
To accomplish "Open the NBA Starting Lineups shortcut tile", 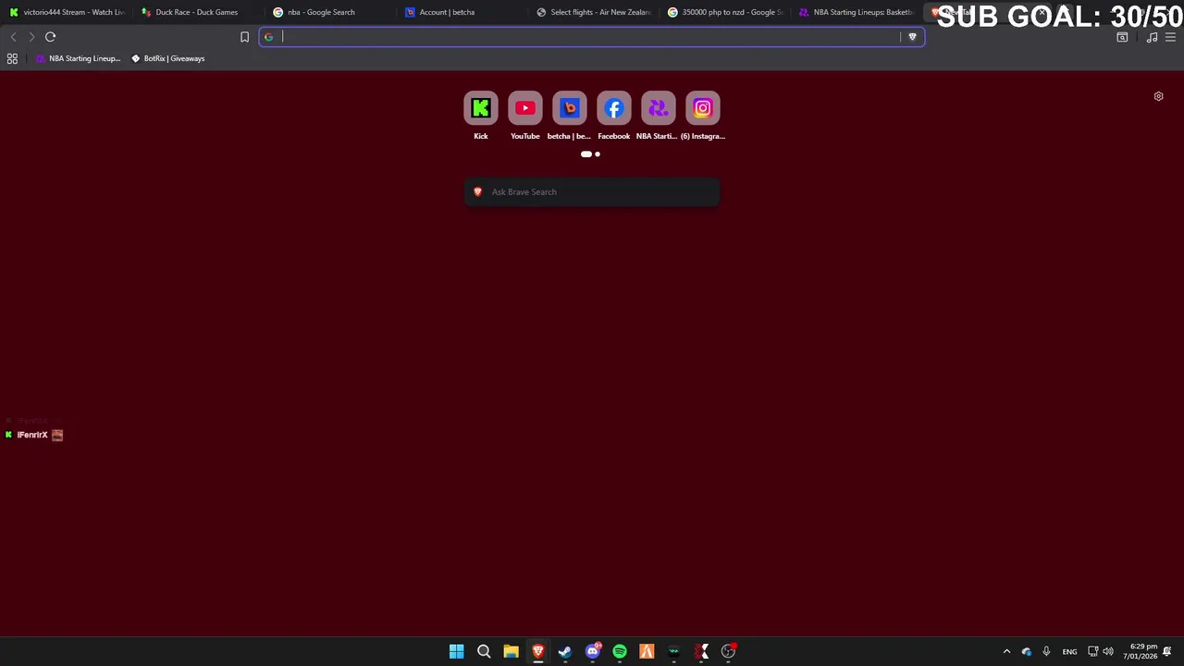I will (x=658, y=108).
